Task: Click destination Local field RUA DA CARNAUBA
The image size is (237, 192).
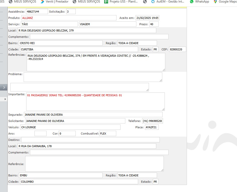Action: click(87, 146)
